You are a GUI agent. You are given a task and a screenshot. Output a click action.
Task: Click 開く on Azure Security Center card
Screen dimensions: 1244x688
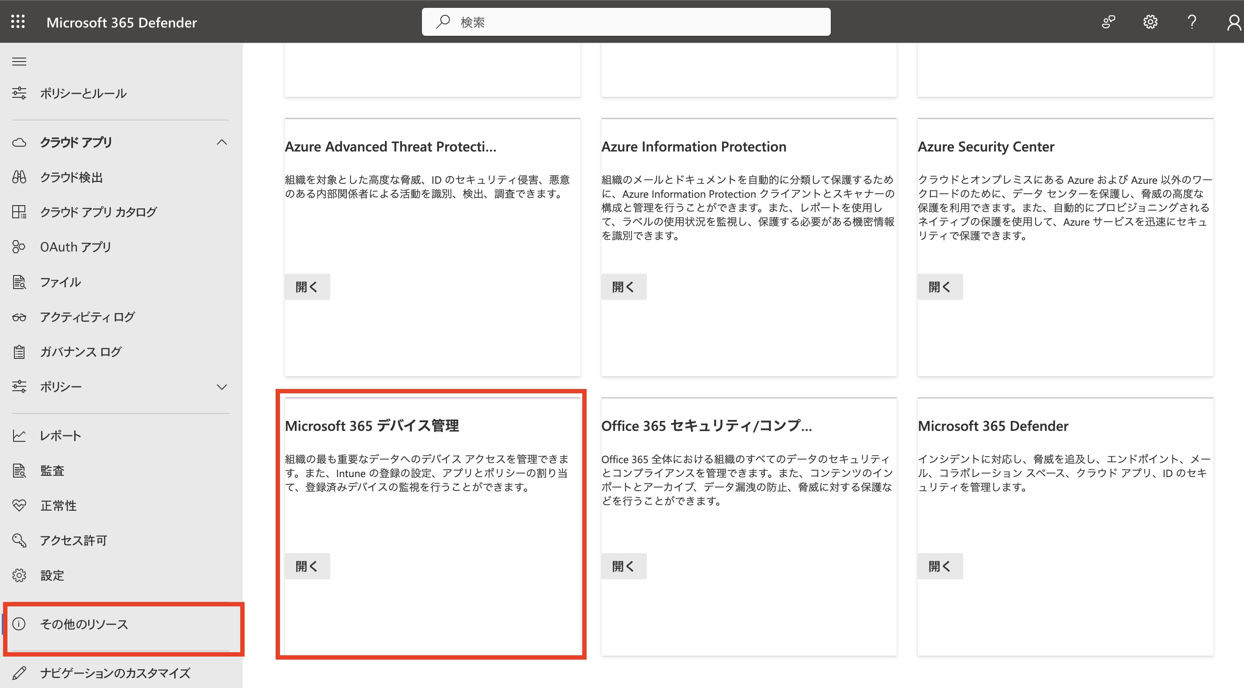(x=940, y=287)
